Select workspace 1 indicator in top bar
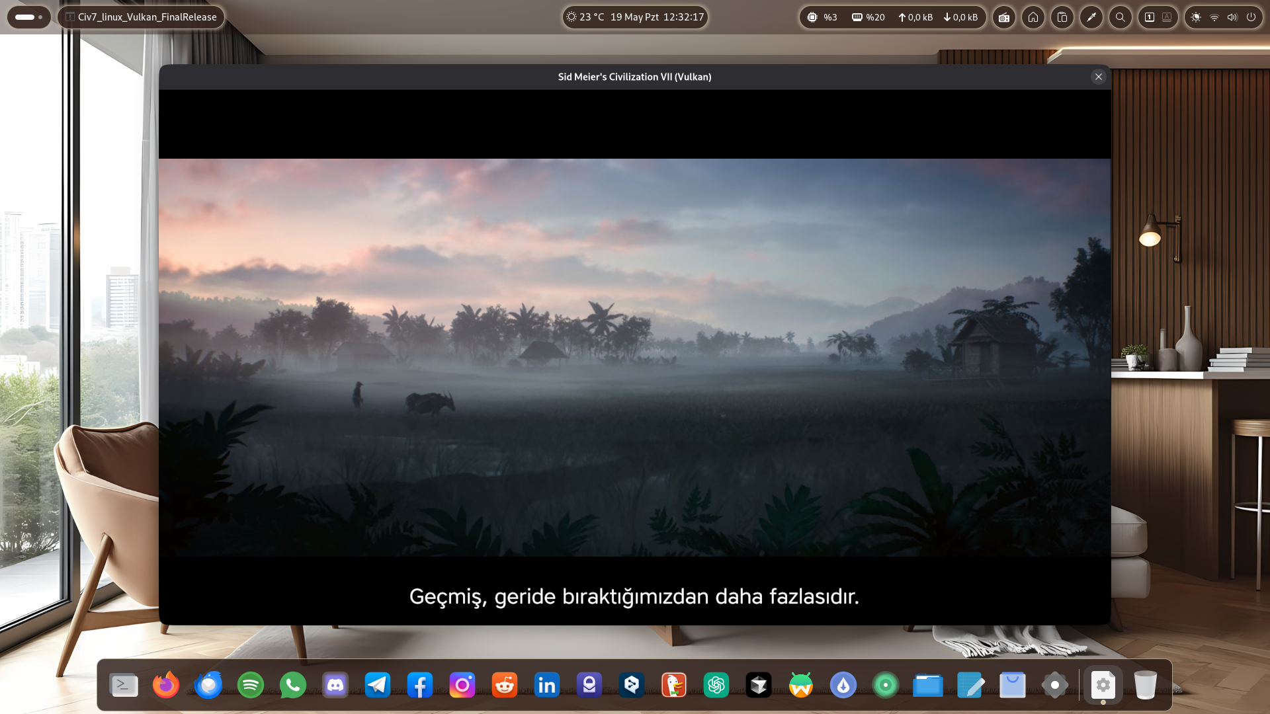 [x=1150, y=17]
